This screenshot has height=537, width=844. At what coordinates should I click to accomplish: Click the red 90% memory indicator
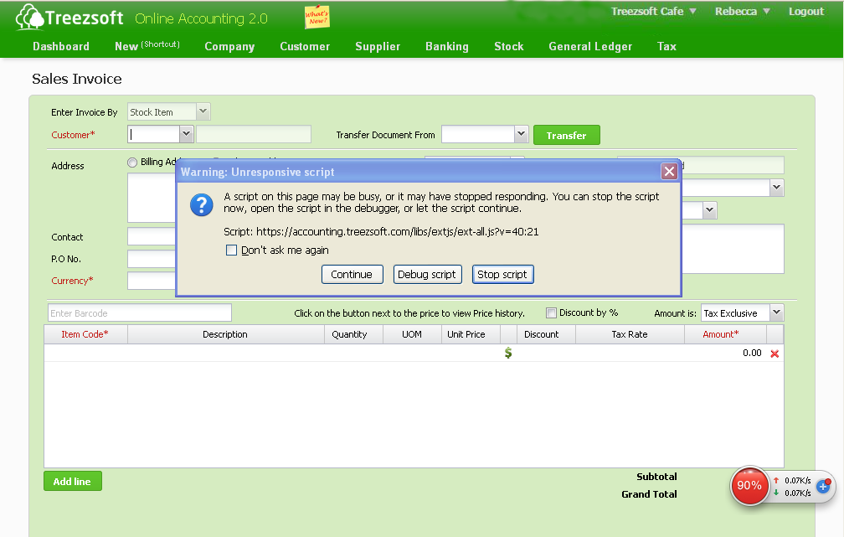(x=749, y=486)
